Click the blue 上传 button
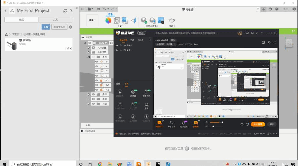 [46, 27]
